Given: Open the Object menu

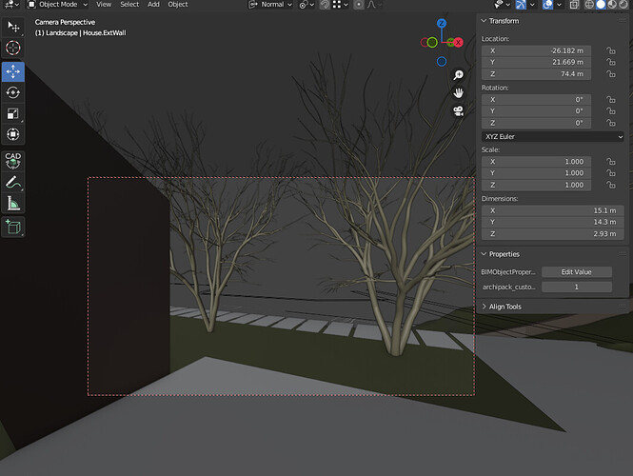Looking at the screenshot, I should [178, 5].
